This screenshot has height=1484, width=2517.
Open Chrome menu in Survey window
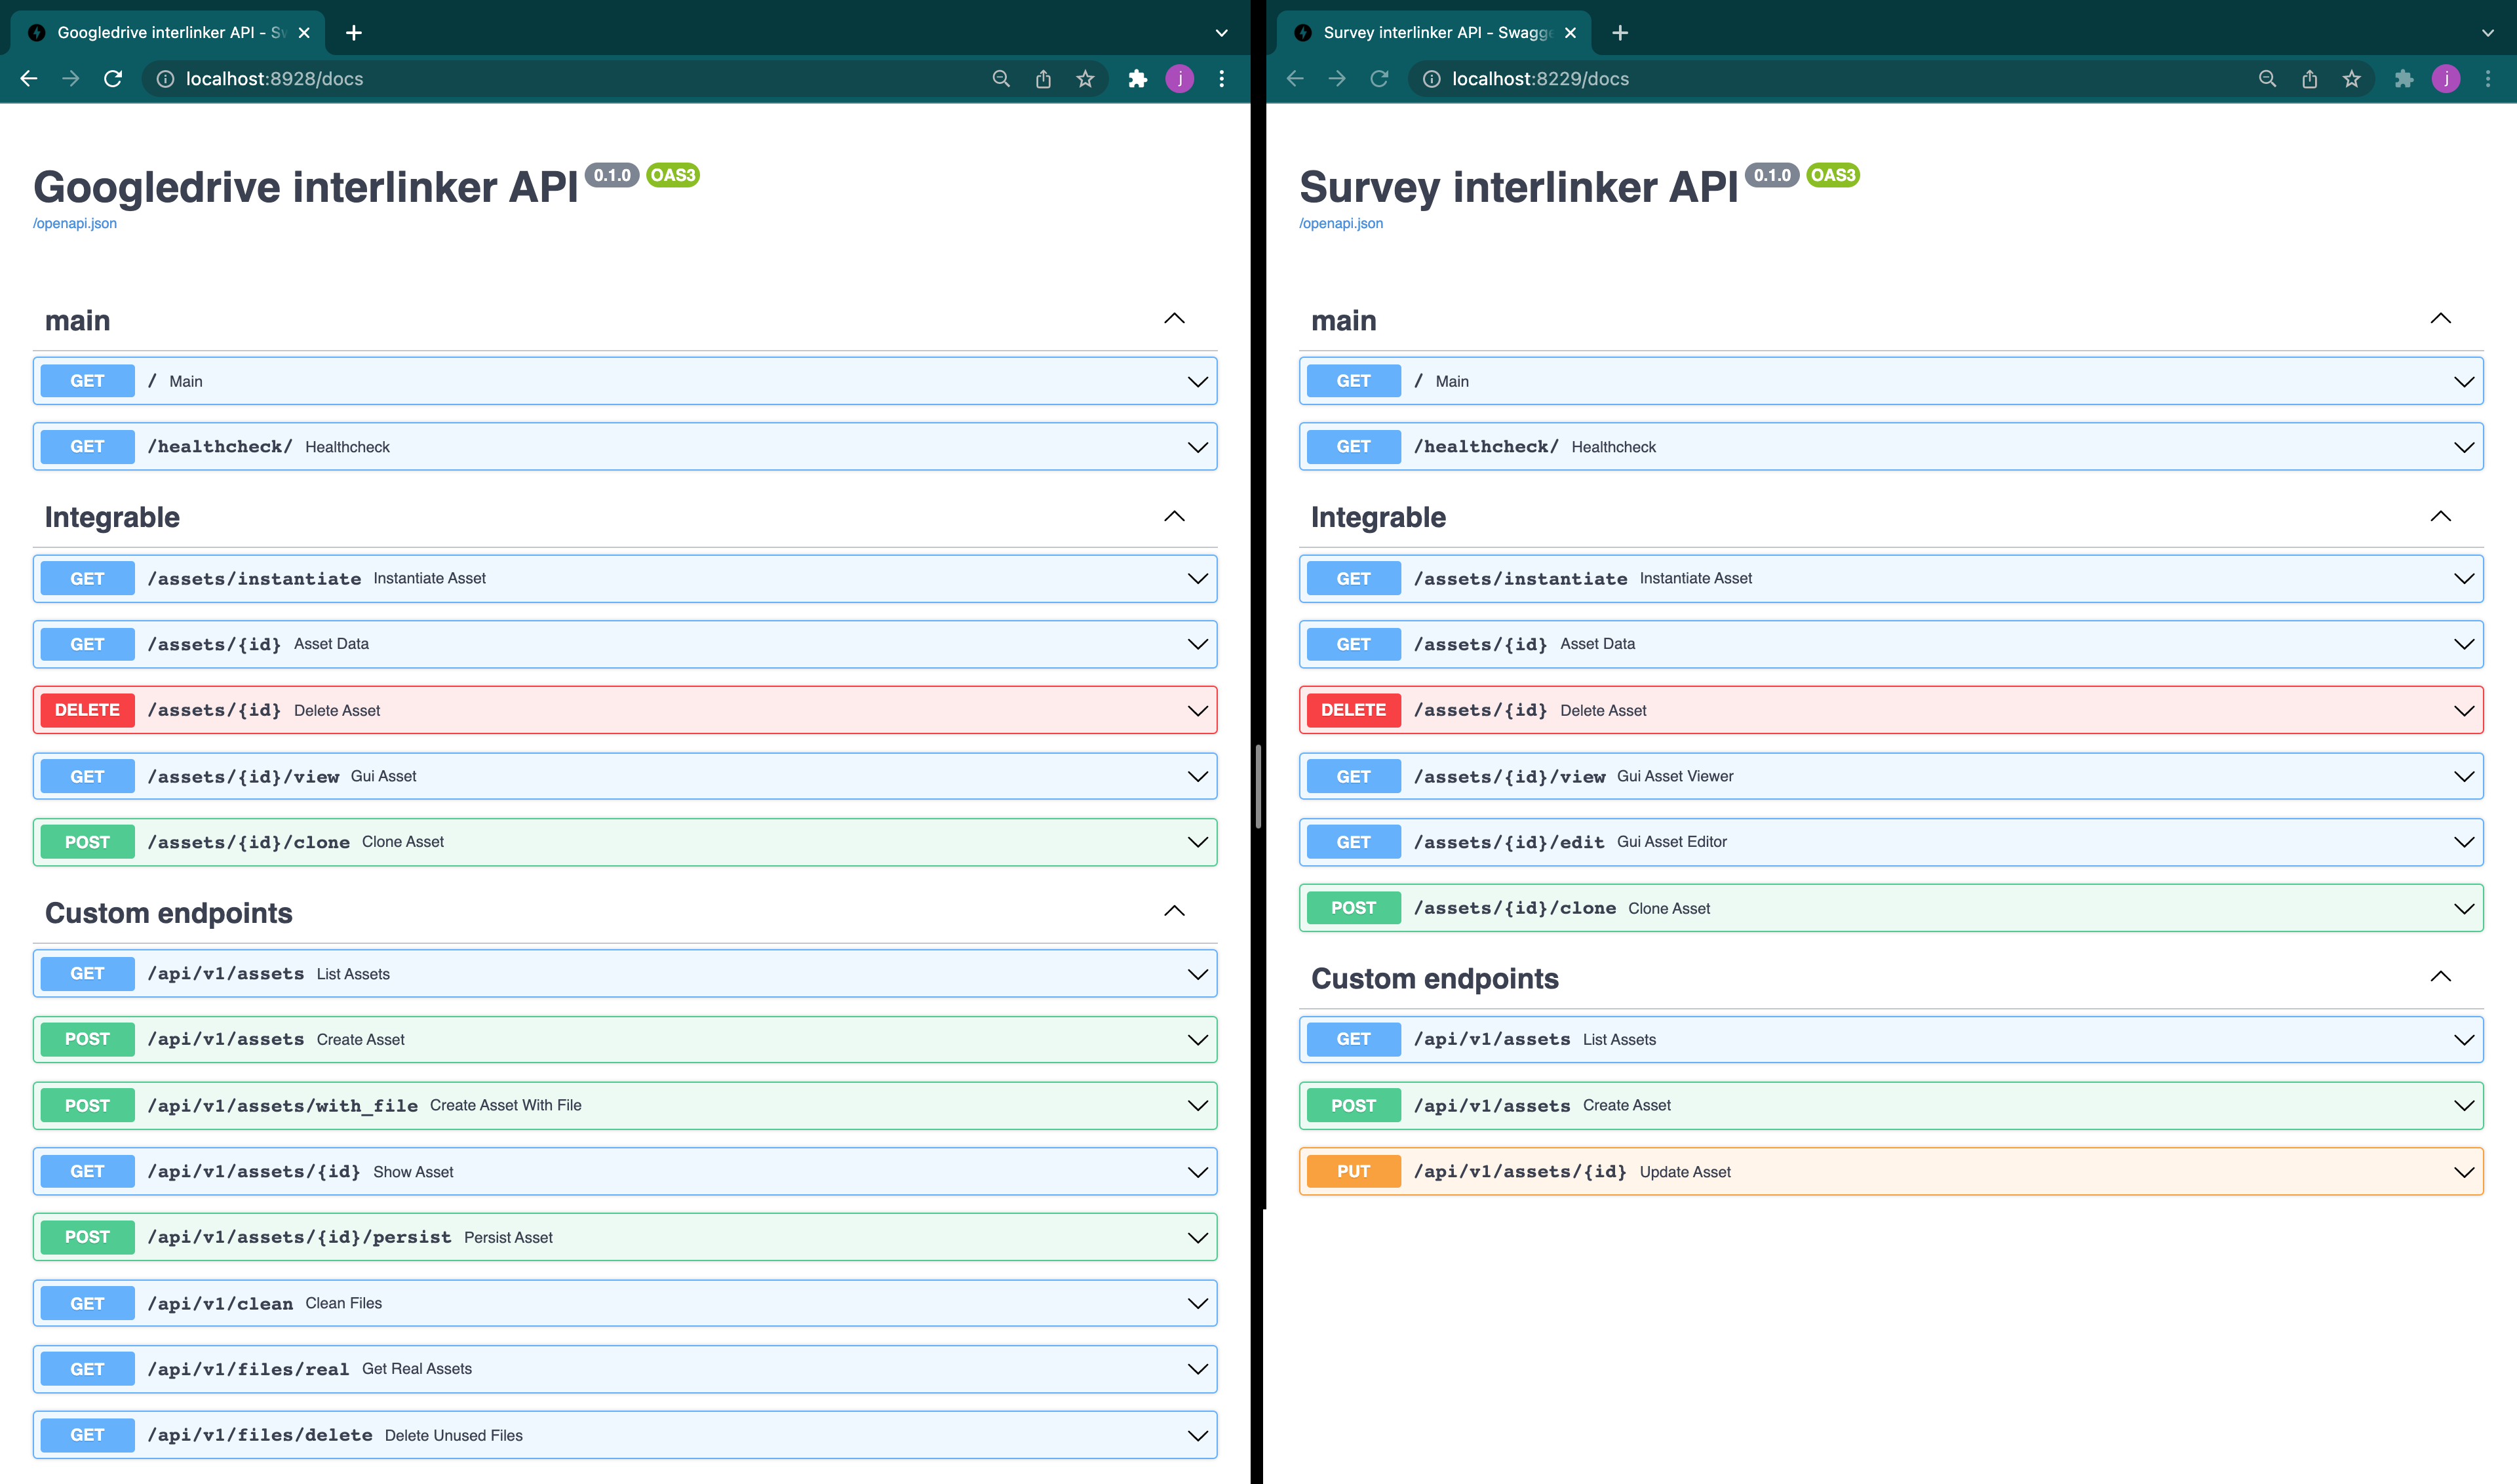(2488, 79)
